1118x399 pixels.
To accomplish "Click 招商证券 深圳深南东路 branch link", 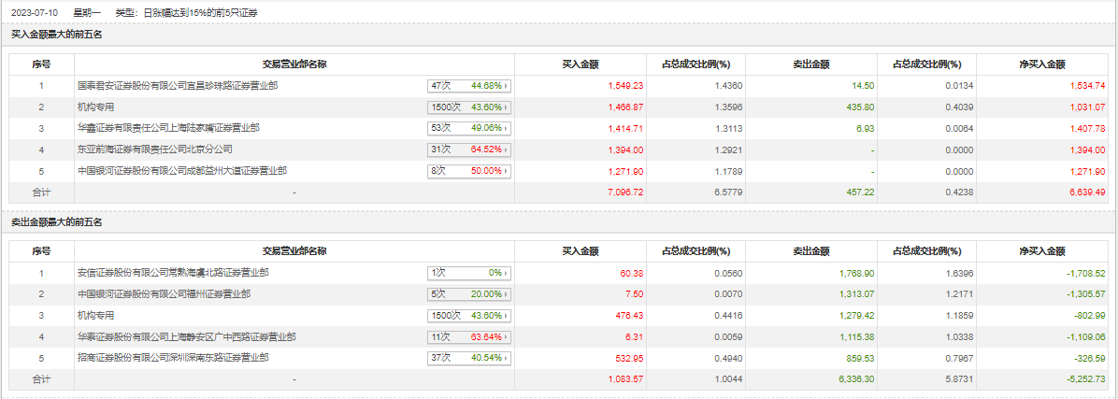I will pyautogui.click(x=173, y=358).
